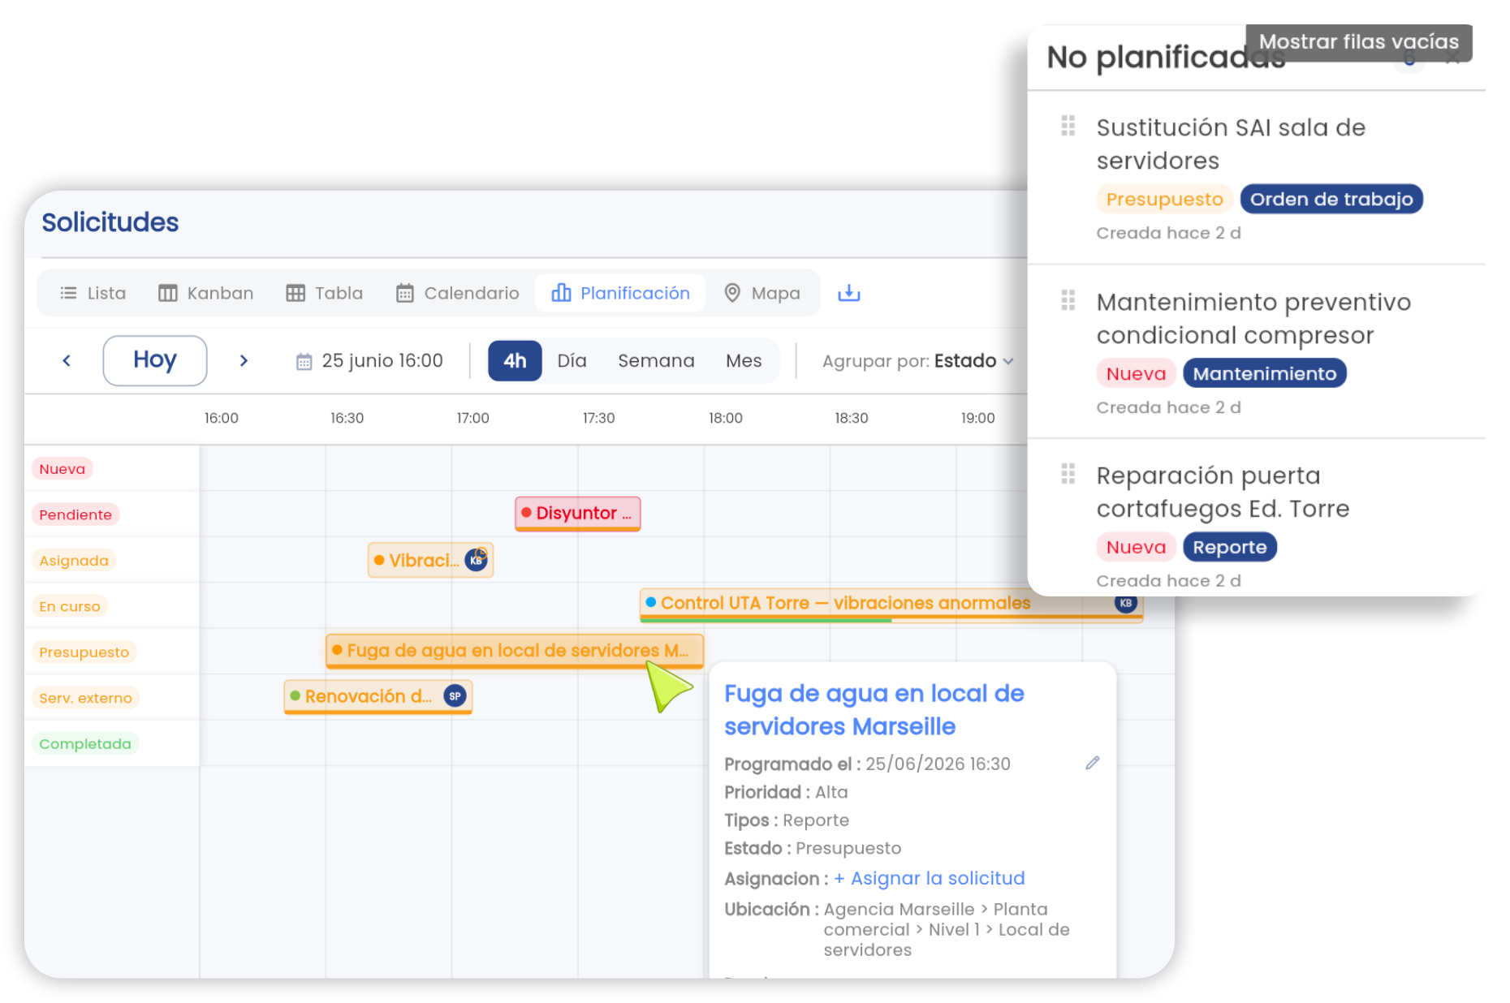The height and width of the screenshot is (1003, 1510).
Task: Click the 25 junio 16:00 date field
Action: 370,361
